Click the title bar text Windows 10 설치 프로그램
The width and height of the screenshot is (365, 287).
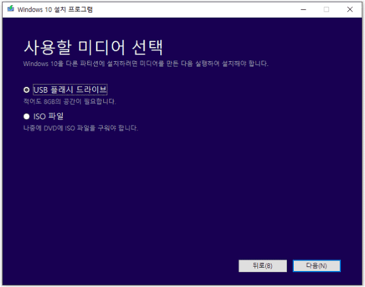[55, 10]
